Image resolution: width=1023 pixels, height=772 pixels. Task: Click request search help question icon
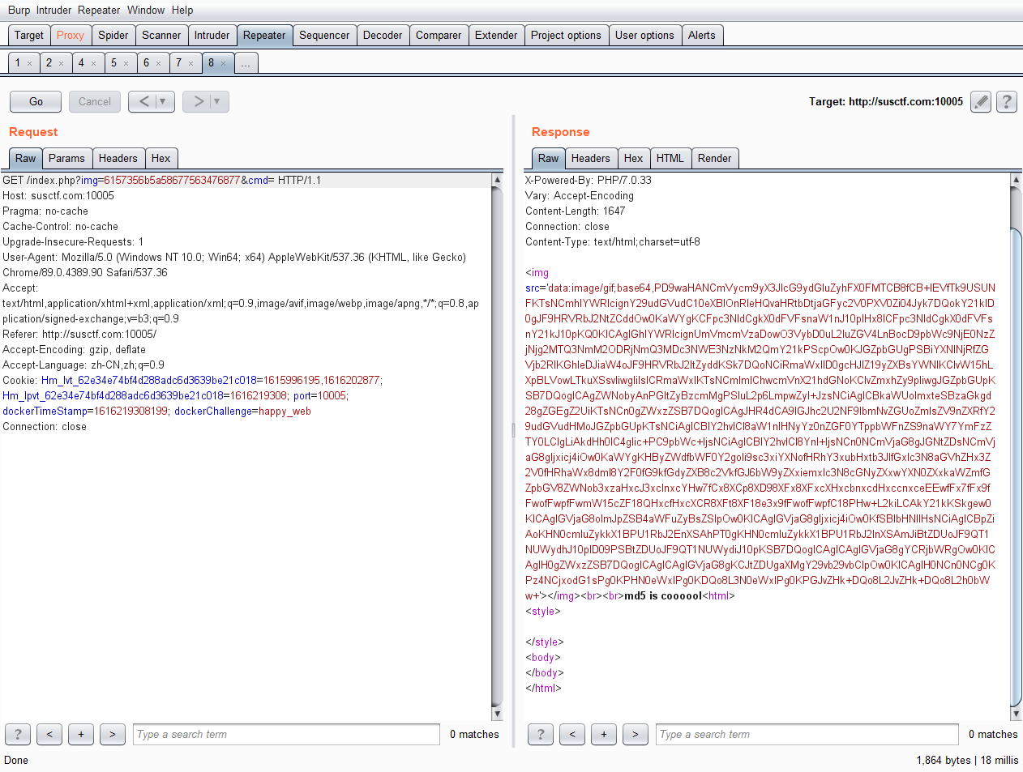click(x=18, y=734)
